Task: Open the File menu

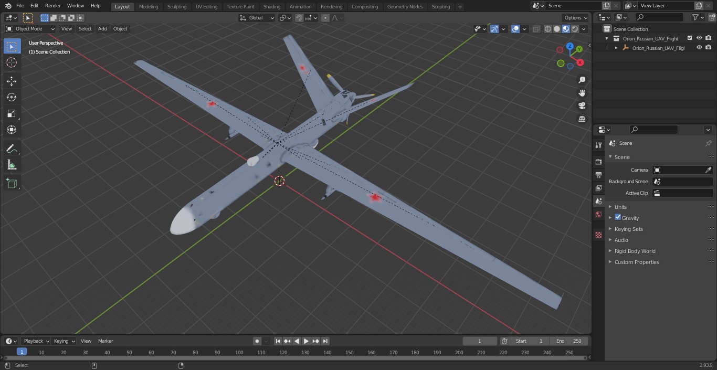Action: click(x=20, y=6)
